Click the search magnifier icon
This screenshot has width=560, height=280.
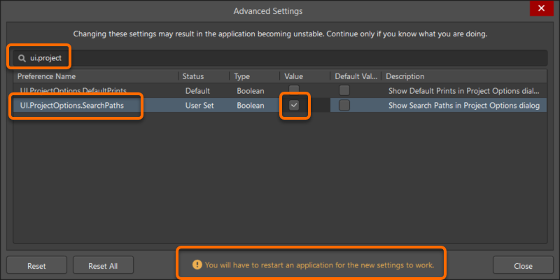click(22, 57)
